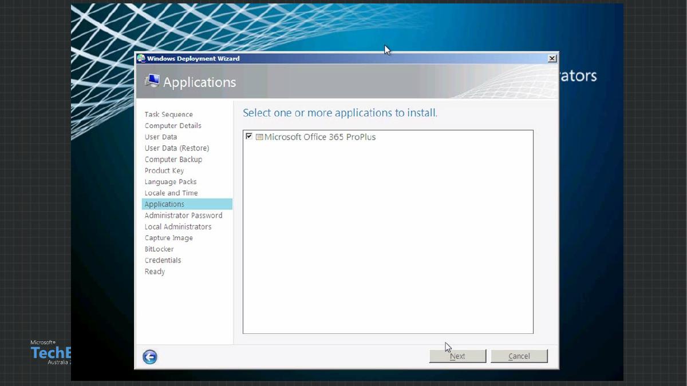Select the Ready step

tap(155, 272)
